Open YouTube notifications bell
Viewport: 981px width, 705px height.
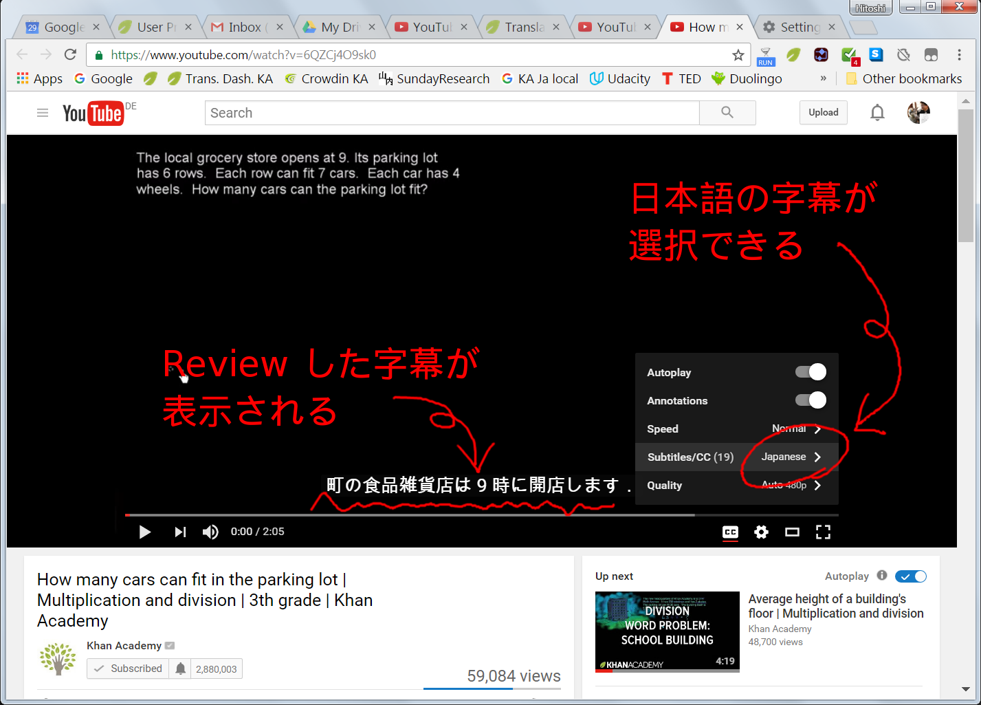tap(877, 113)
